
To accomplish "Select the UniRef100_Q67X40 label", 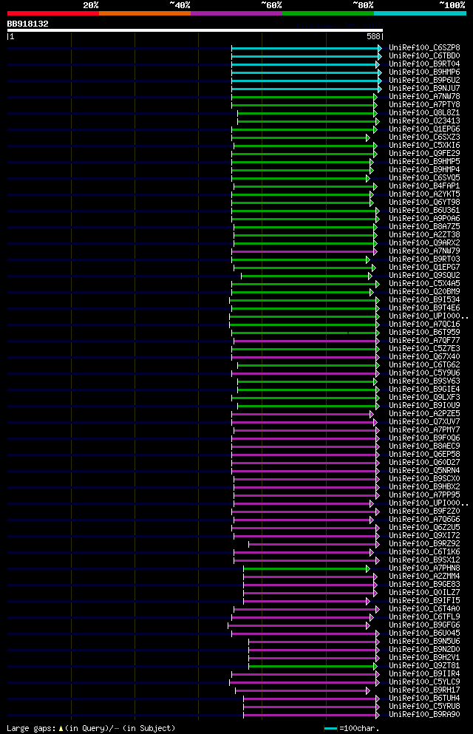I will point(424,357).
